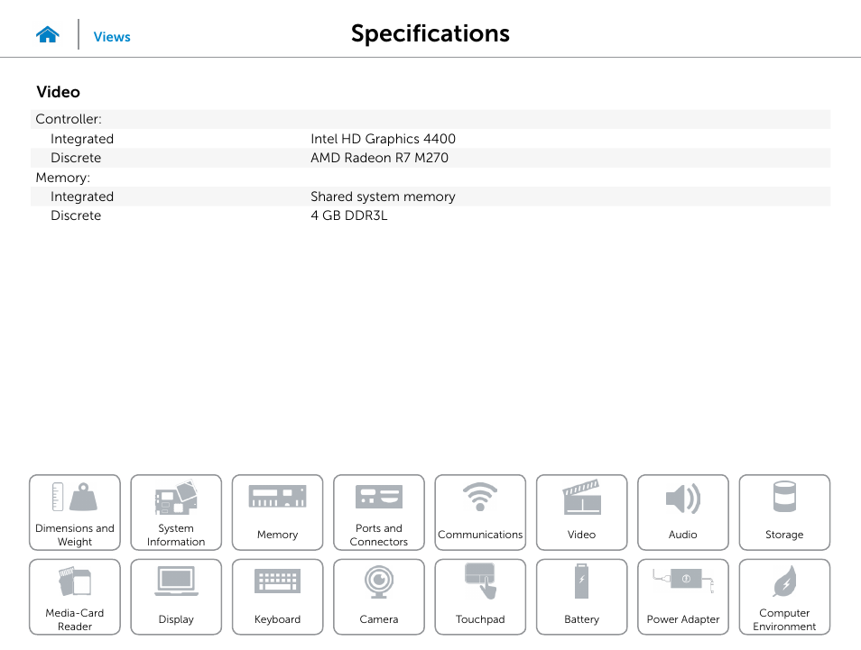This screenshot has width=861, height=650.
Task: Select the Memory specifications tile
Action: 277,512
